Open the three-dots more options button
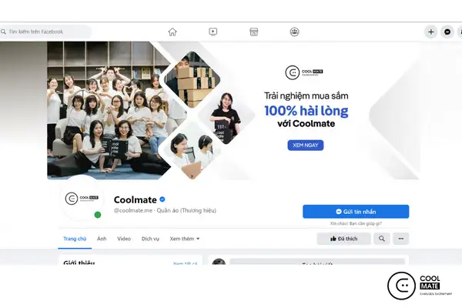The image size is (462, 308). pyautogui.click(x=400, y=239)
